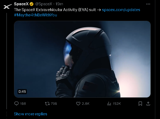
Task: Expand Show more replies
Action: (31, 114)
